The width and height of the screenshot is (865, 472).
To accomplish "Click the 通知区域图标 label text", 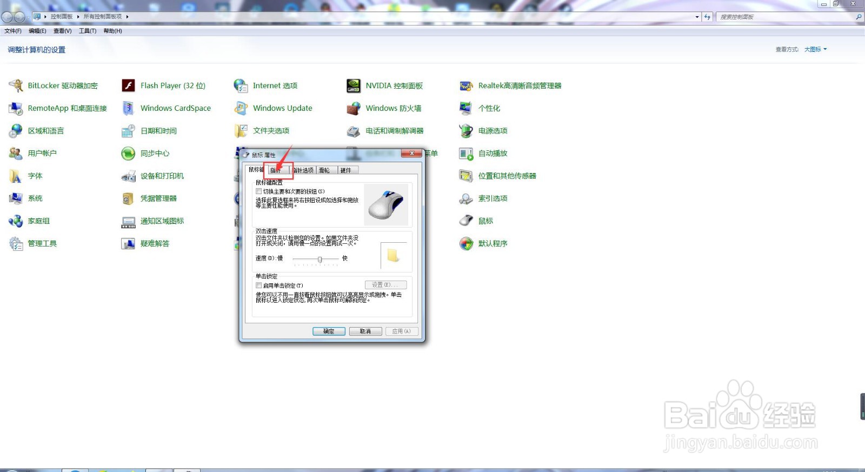I will [x=162, y=221].
